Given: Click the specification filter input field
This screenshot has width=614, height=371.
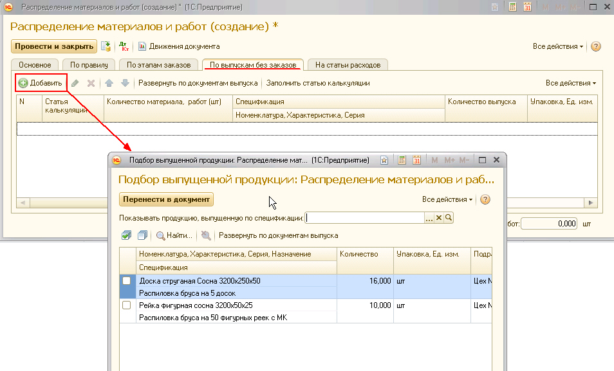Looking at the screenshot, I should click(364, 218).
